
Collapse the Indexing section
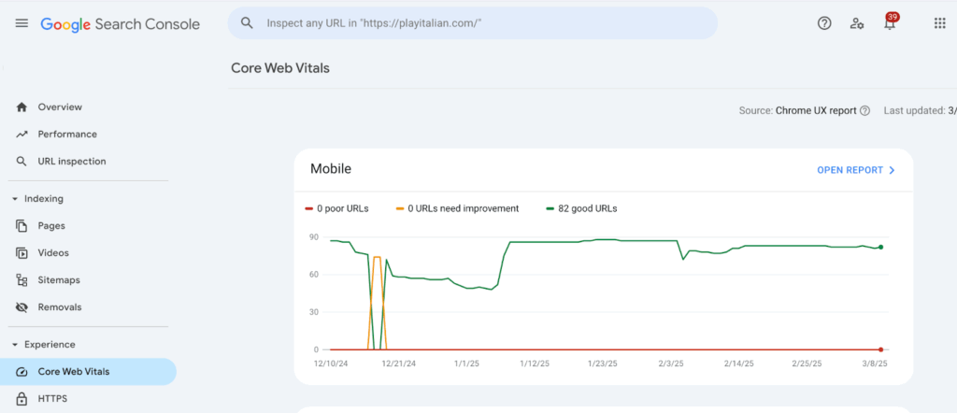click(15, 199)
